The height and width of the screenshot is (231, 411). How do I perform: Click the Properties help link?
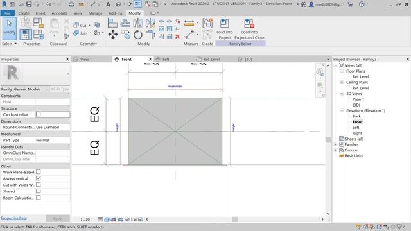(14, 218)
